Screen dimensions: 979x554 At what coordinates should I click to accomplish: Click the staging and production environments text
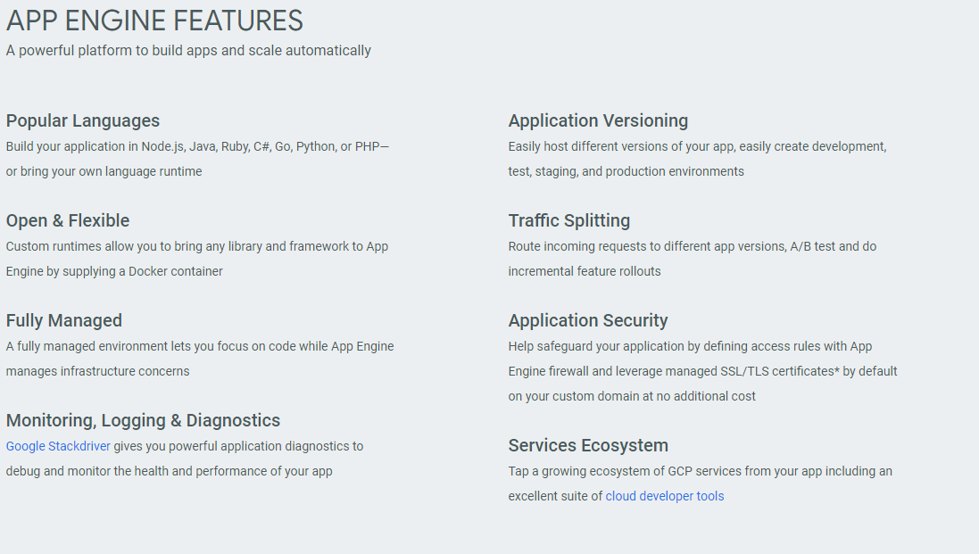pos(626,171)
